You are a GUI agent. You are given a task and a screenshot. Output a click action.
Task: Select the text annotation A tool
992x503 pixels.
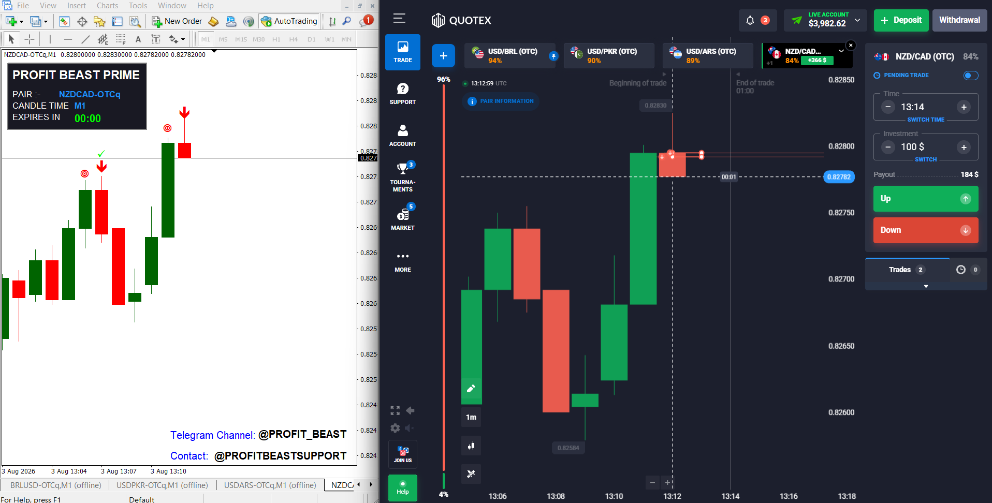[138, 39]
